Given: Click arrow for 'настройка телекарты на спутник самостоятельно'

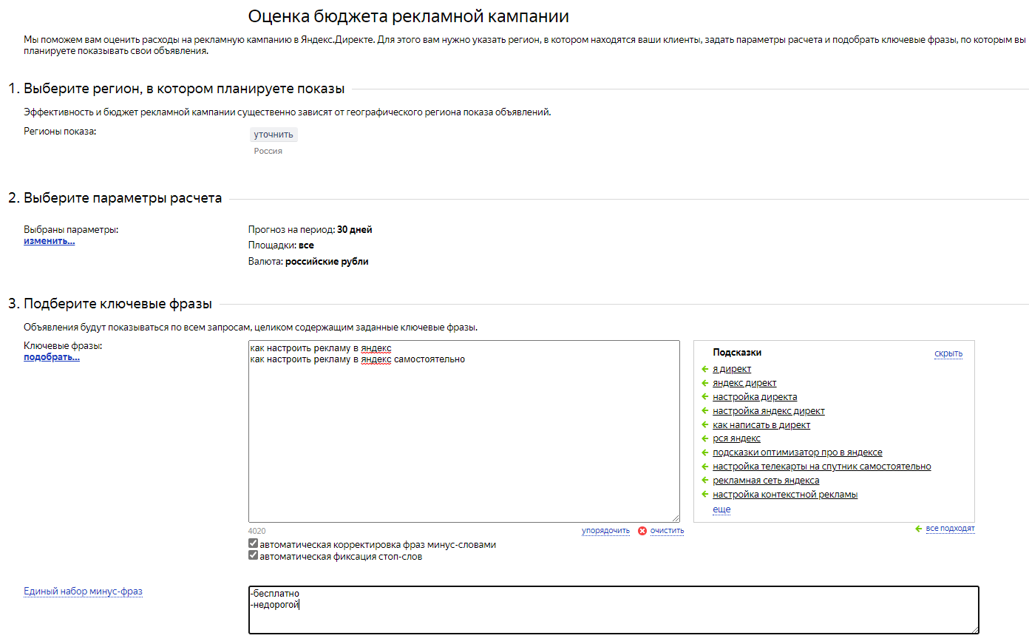Looking at the screenshot, I should 705,467.
